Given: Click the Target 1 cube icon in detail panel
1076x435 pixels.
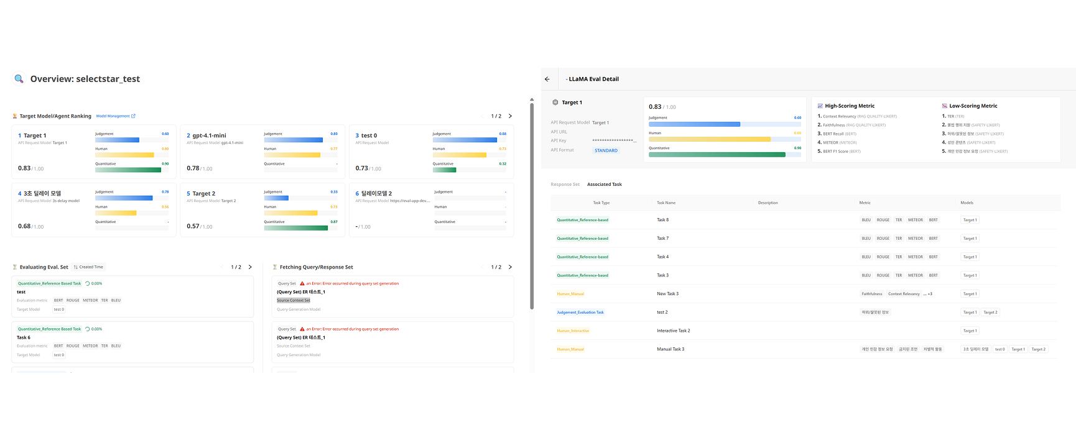Looking at the screenshot, I should 555,103.
